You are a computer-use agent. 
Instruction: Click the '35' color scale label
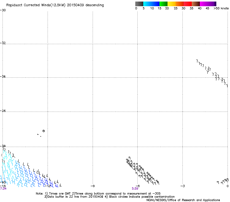(191, 8)
